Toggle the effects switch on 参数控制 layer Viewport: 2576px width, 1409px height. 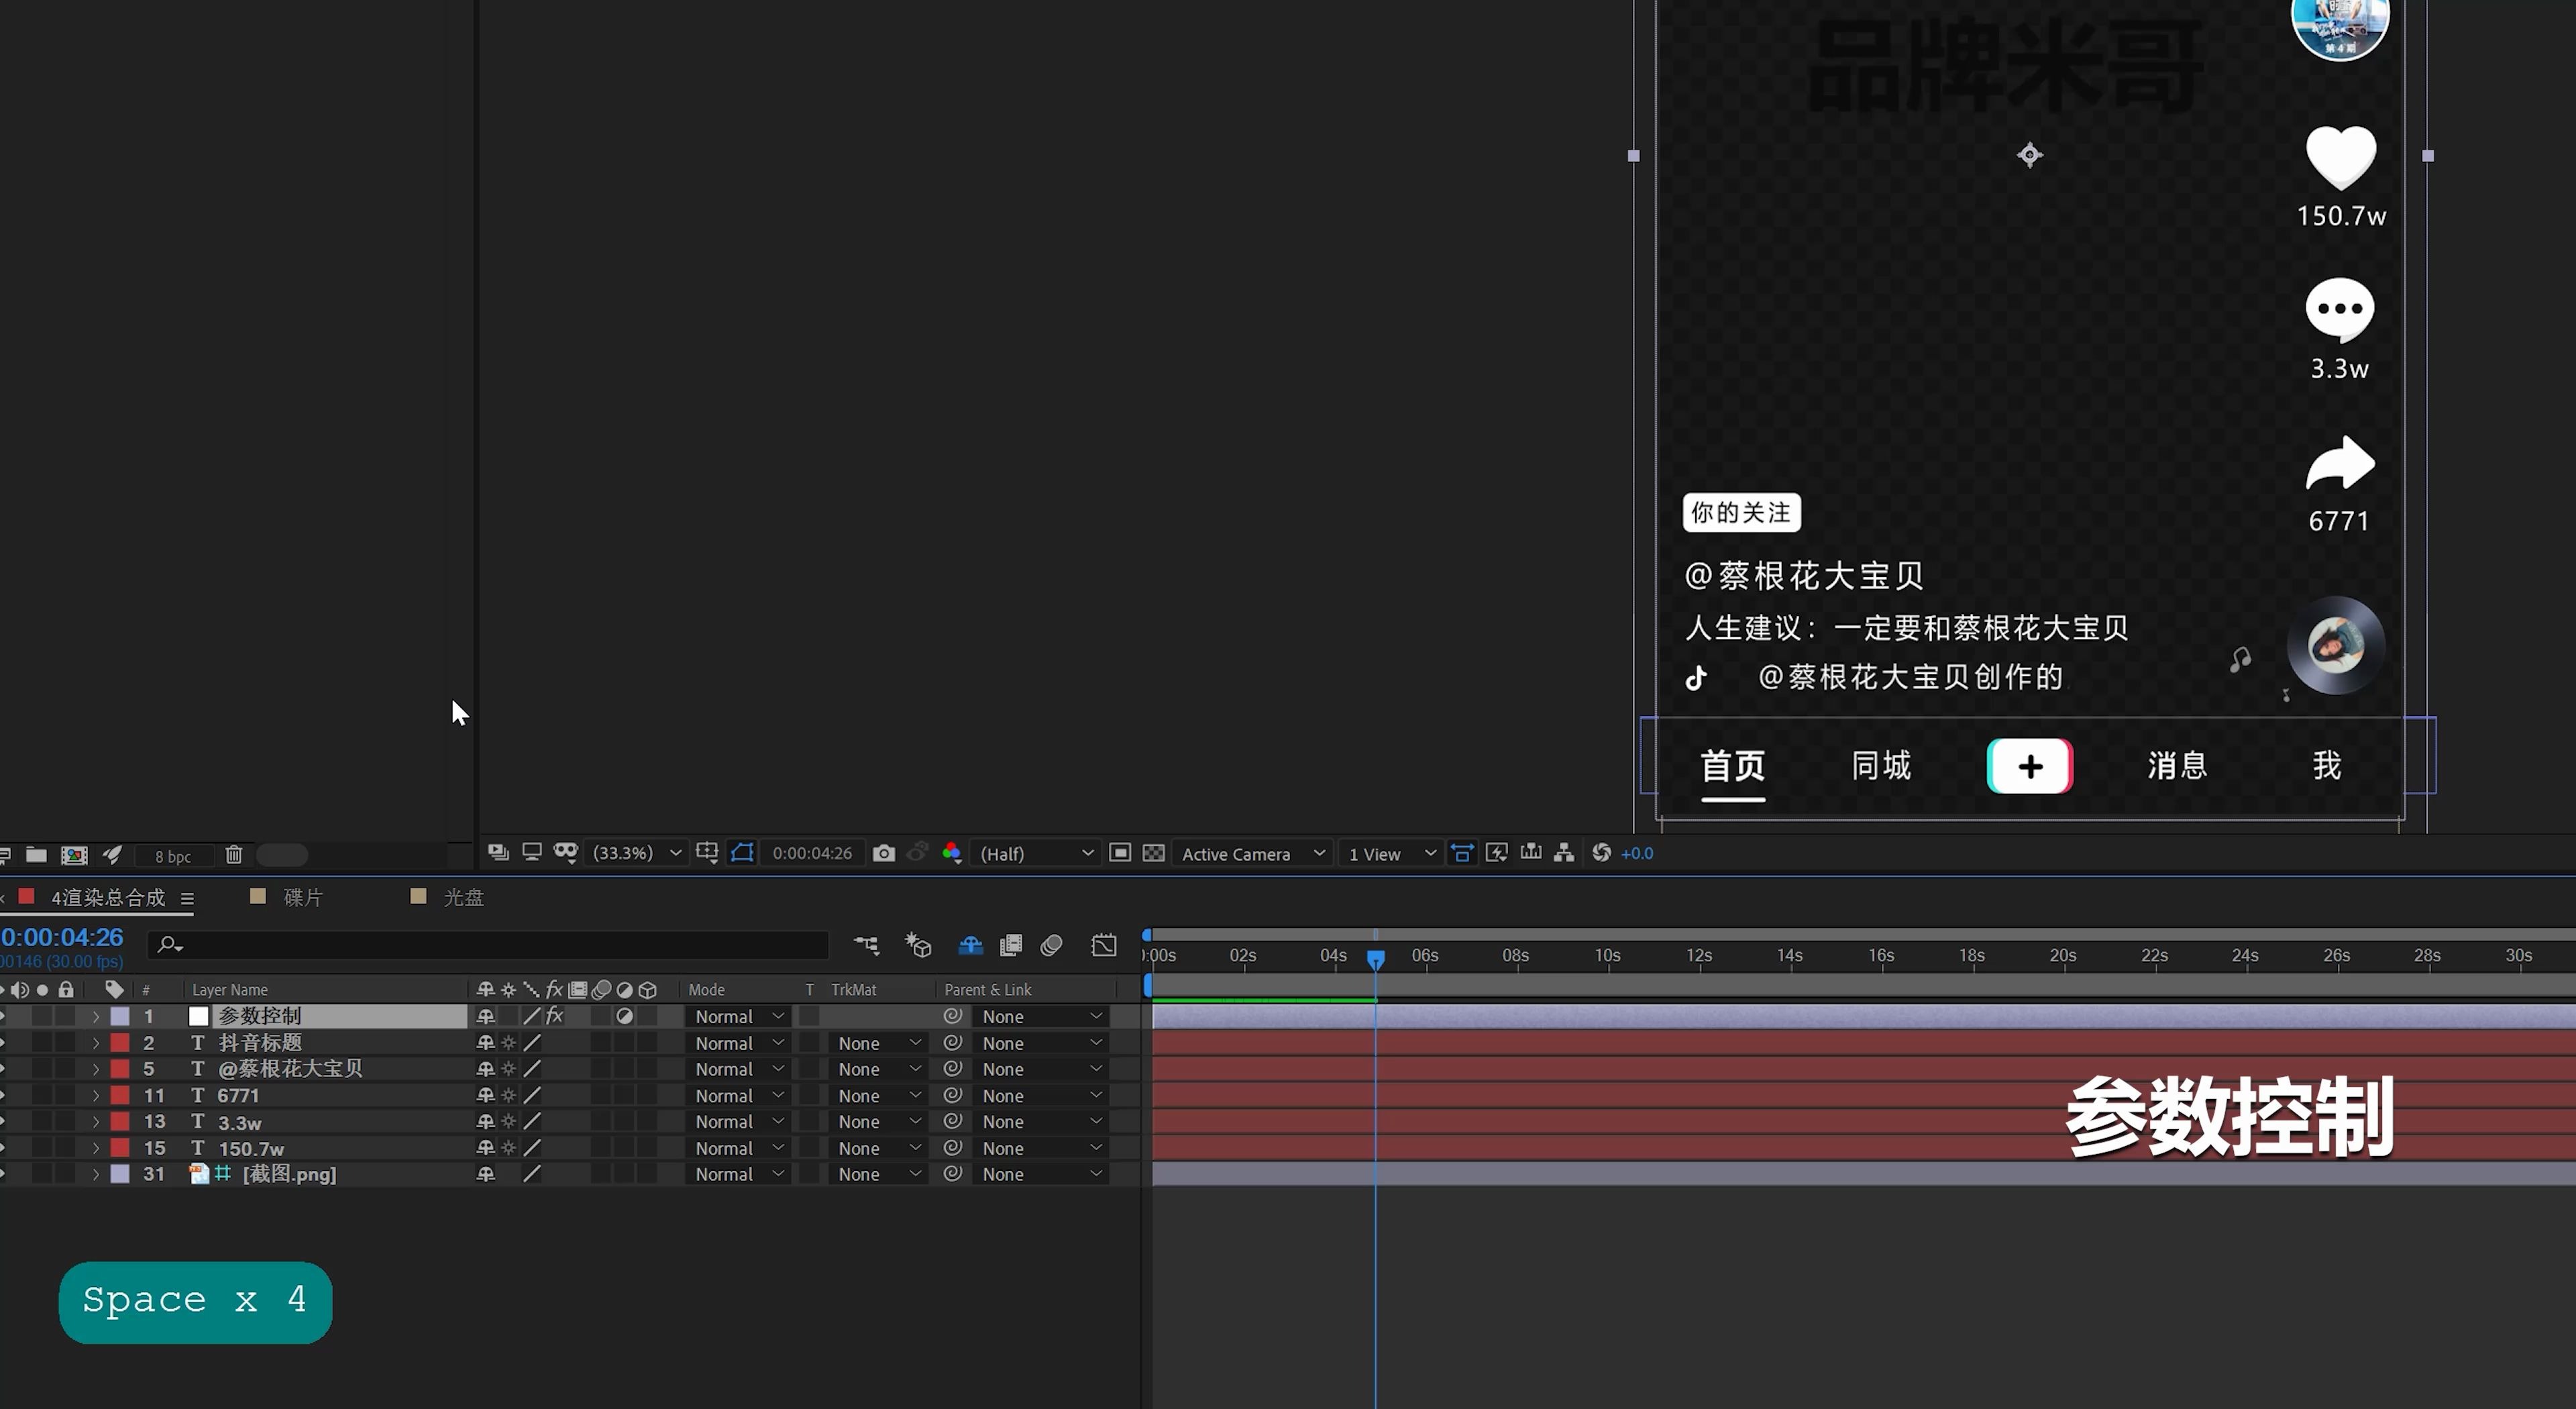(555, 1016)
